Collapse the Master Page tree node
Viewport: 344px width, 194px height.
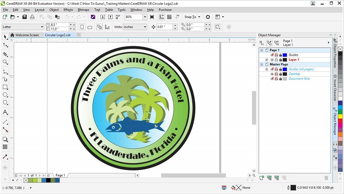pos(261,65)
